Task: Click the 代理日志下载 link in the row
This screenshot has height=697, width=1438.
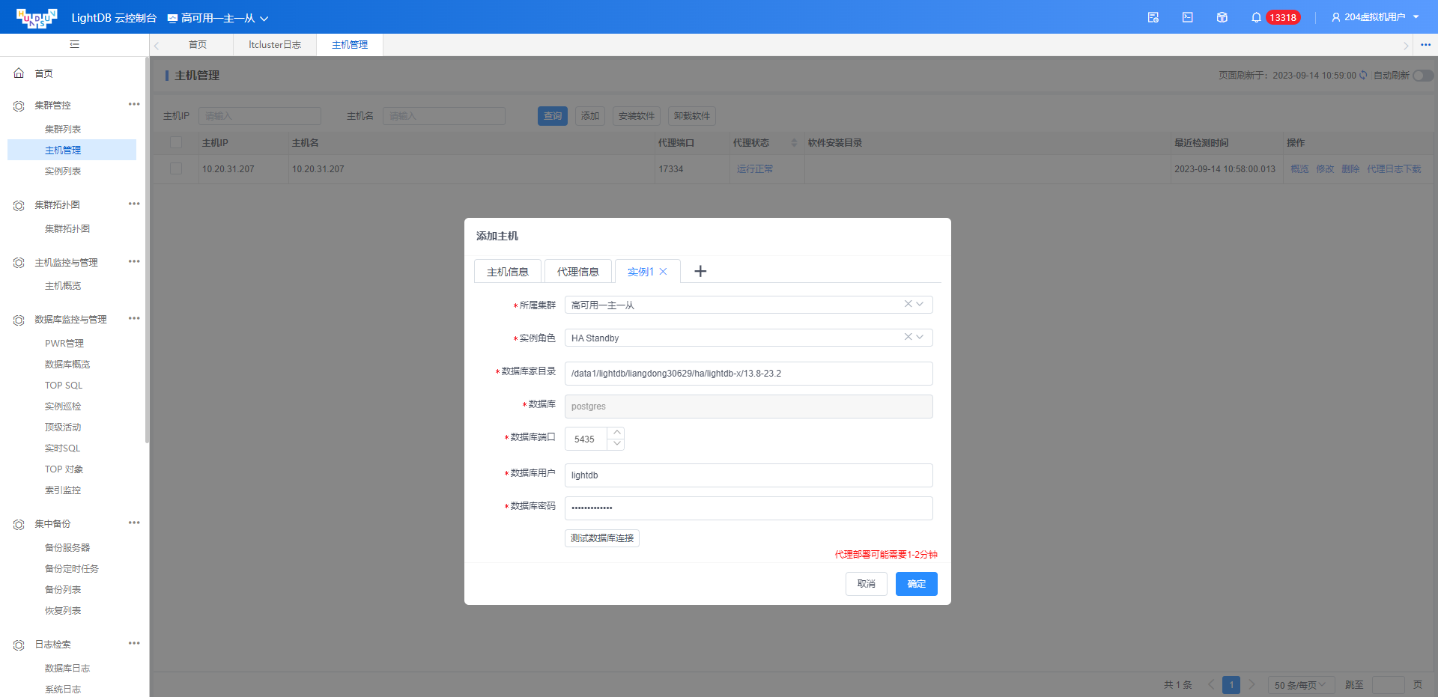Action: 1394,169
